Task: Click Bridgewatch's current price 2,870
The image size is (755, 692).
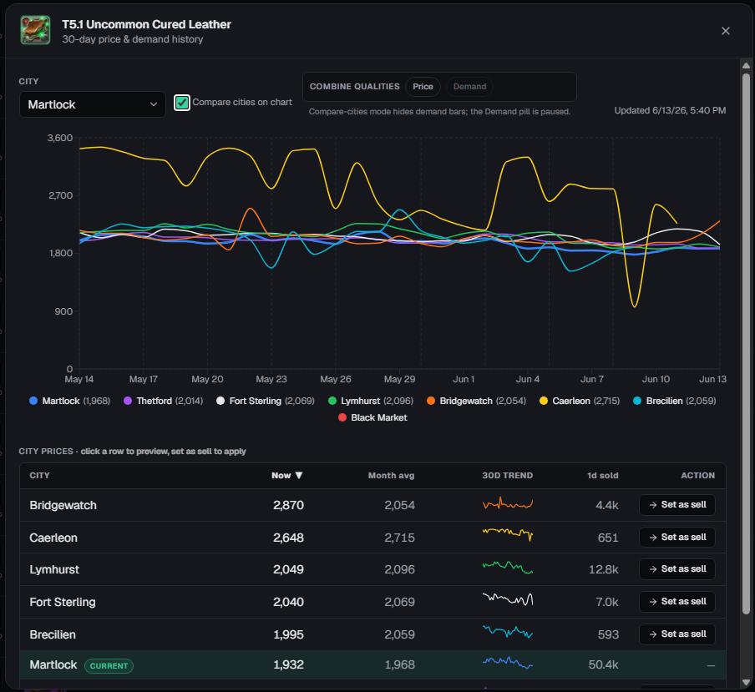Action: [288, 505]
